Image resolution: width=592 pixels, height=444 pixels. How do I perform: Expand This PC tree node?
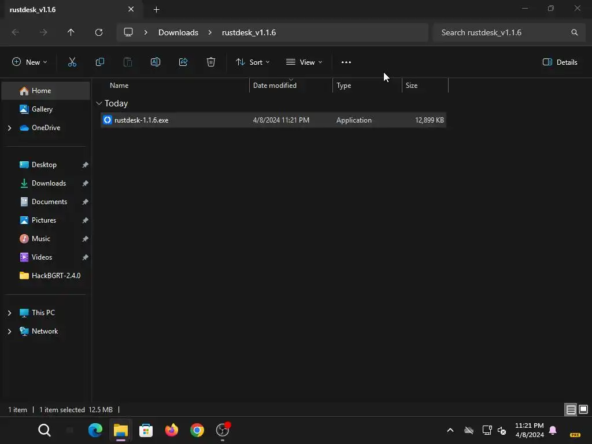pos(9,313)
